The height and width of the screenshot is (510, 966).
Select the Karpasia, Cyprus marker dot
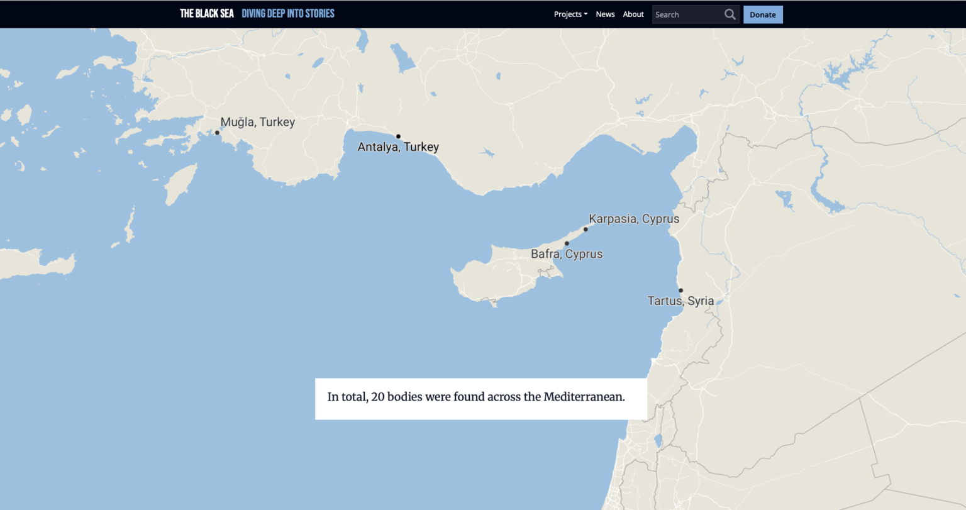tap(586, 230)
